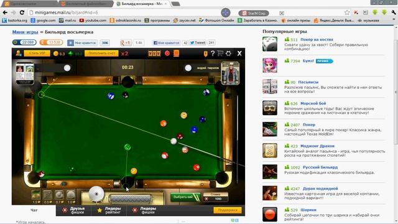Click the Стать VIP button

[x=37, y=54]
